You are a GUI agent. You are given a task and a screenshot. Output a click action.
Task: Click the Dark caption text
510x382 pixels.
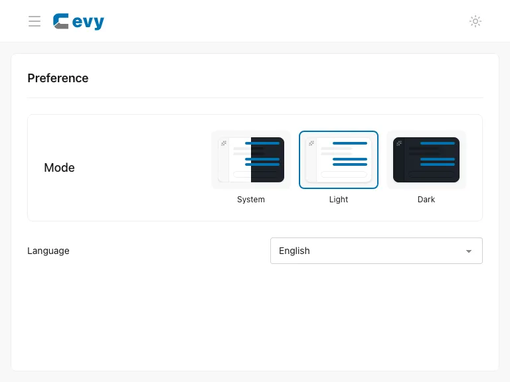(x=426, y=200)
